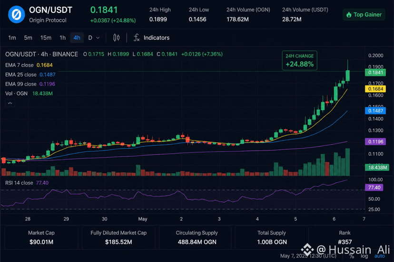Click the 18.438M volume axis label
This screenshot has width=394, height=262.
(x=377, y=168)
